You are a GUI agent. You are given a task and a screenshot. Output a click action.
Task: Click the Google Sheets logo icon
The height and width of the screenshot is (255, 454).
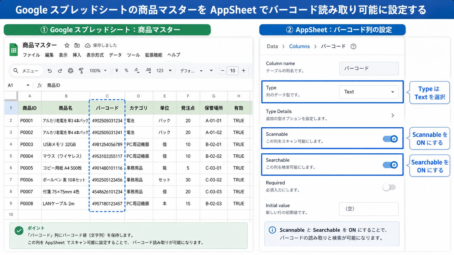(14, 50)
